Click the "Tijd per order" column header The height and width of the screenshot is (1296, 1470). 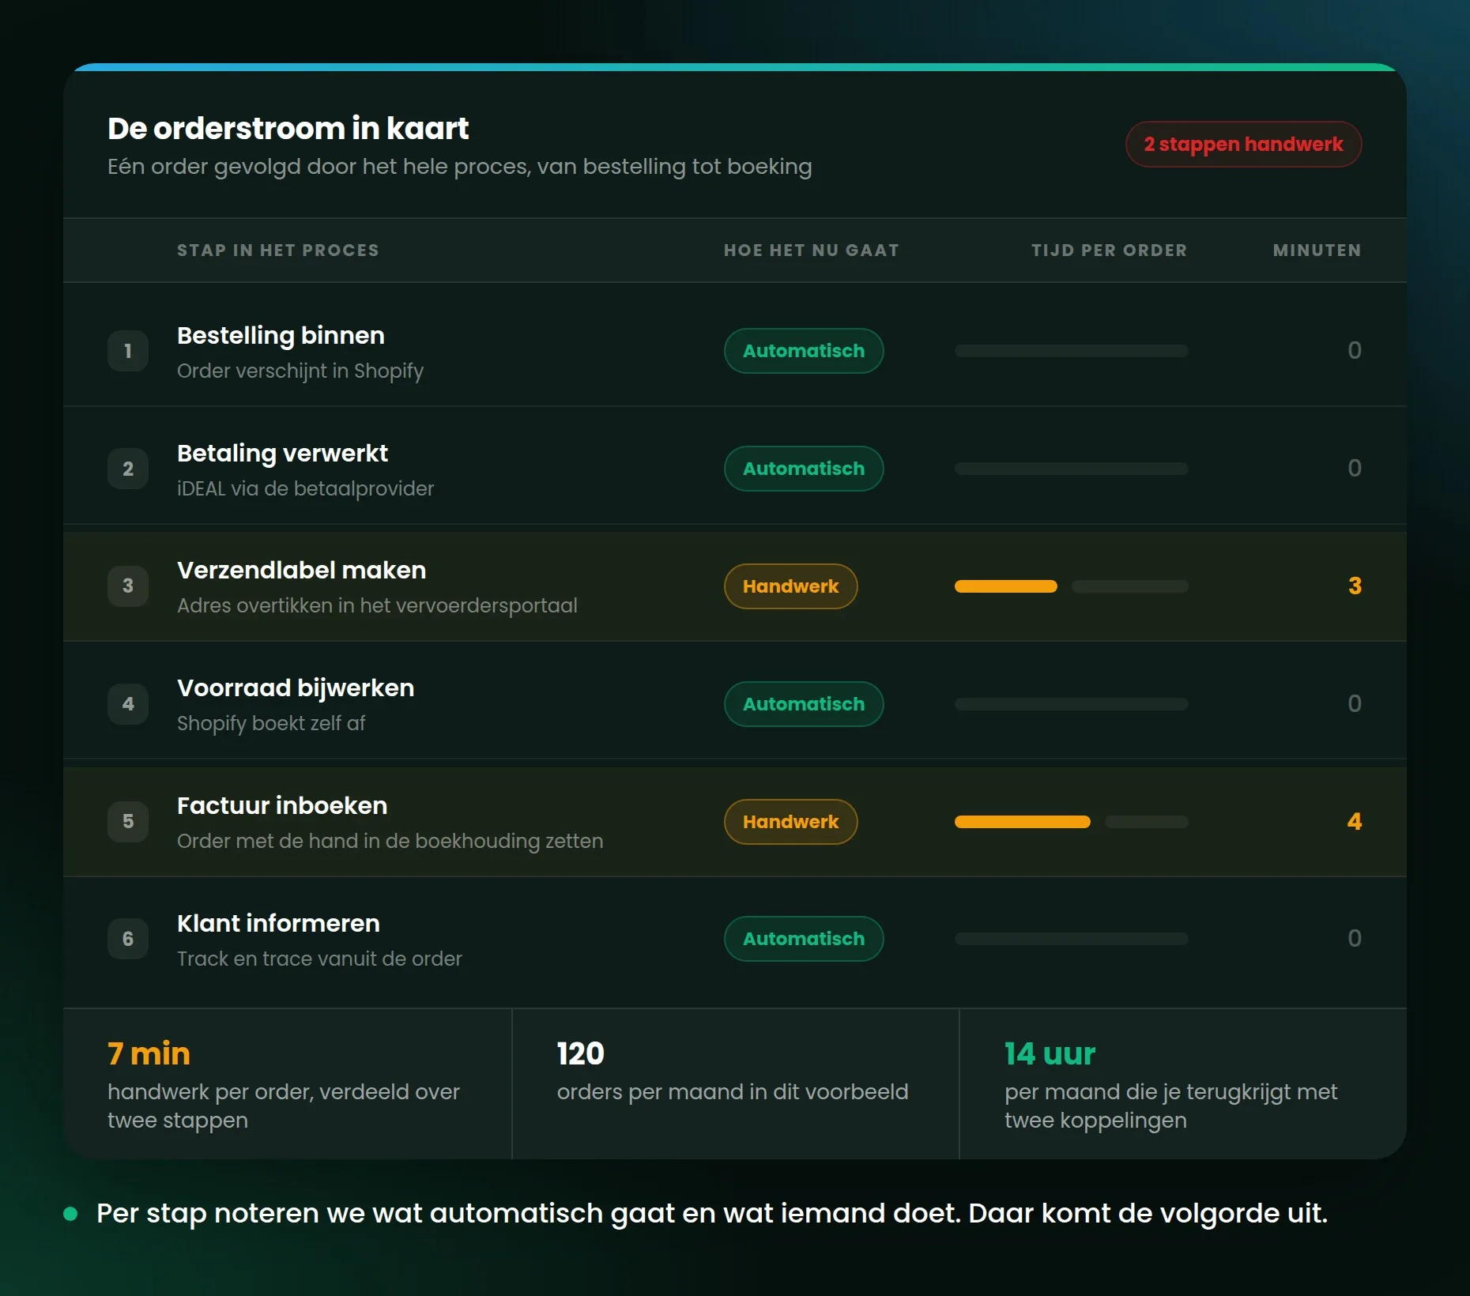tap(1109, 251)
